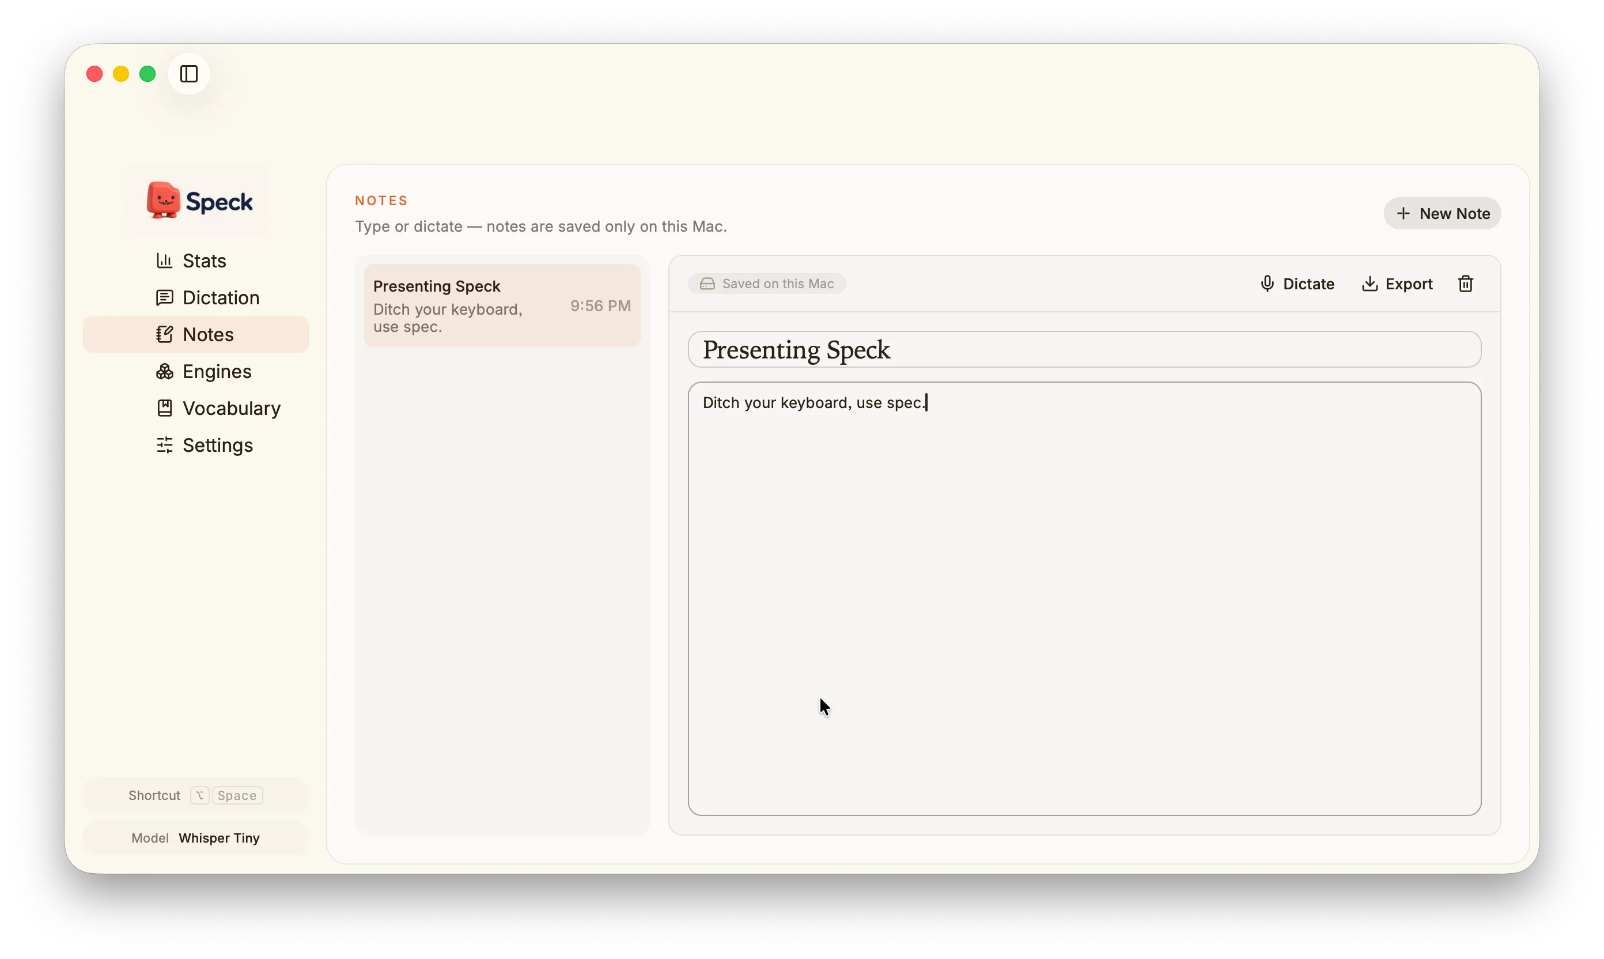Click the NOTES heading label

[381, 201]
